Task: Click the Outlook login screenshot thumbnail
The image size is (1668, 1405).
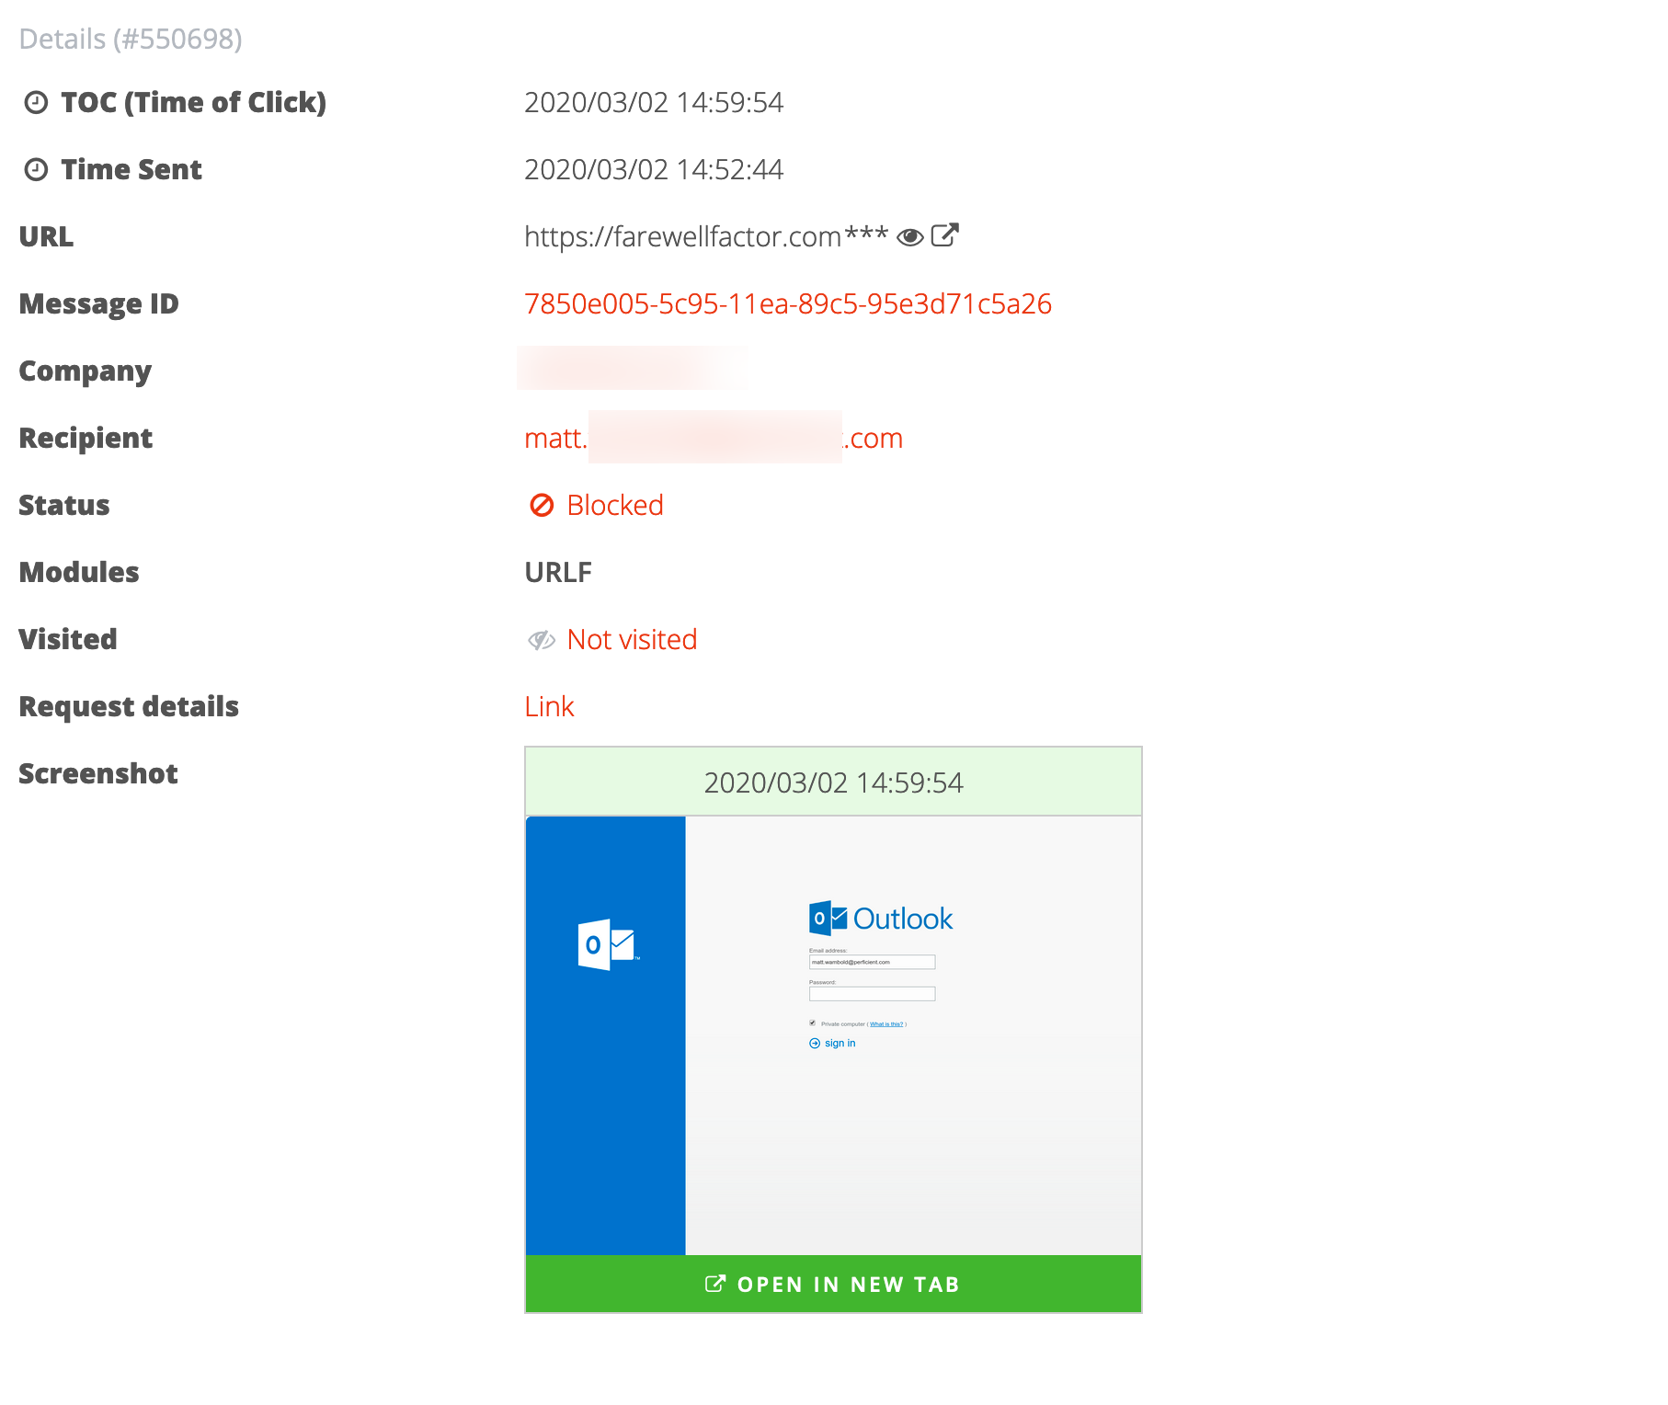Action: tap(833, 1035)
